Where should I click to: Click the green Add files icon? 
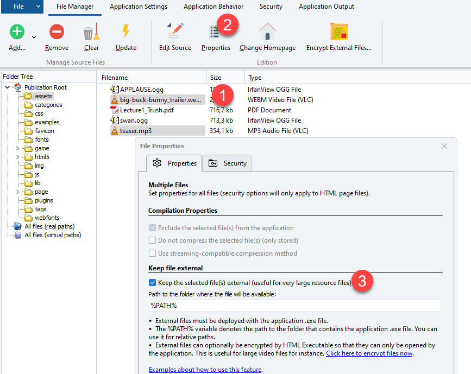tap(17, 32)
